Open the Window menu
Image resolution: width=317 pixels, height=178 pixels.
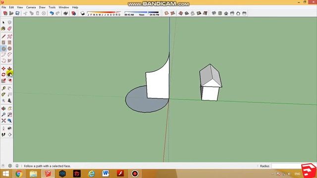64,7
